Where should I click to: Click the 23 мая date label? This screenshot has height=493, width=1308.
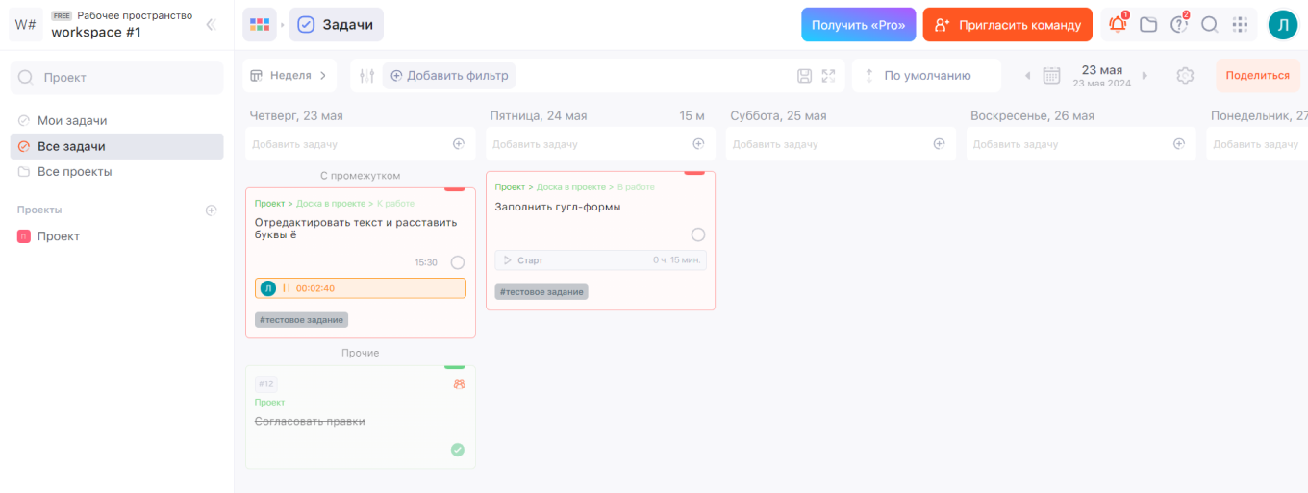pos(1102,70)
